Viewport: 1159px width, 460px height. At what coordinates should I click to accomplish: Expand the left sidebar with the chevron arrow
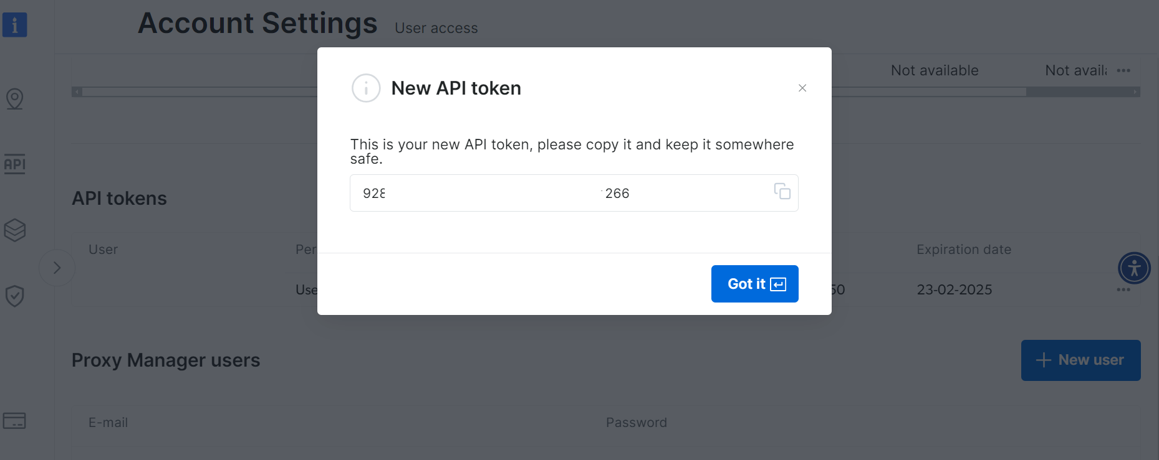(x=57, y=267)
